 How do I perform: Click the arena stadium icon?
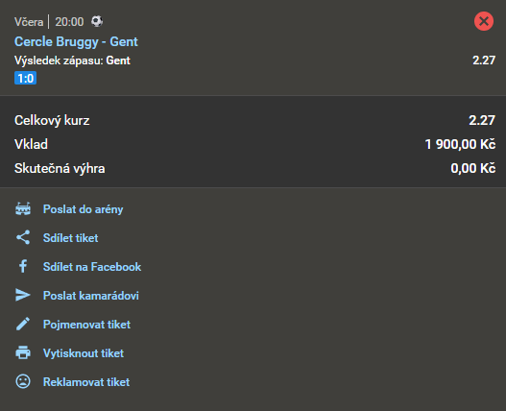point(23,209)
